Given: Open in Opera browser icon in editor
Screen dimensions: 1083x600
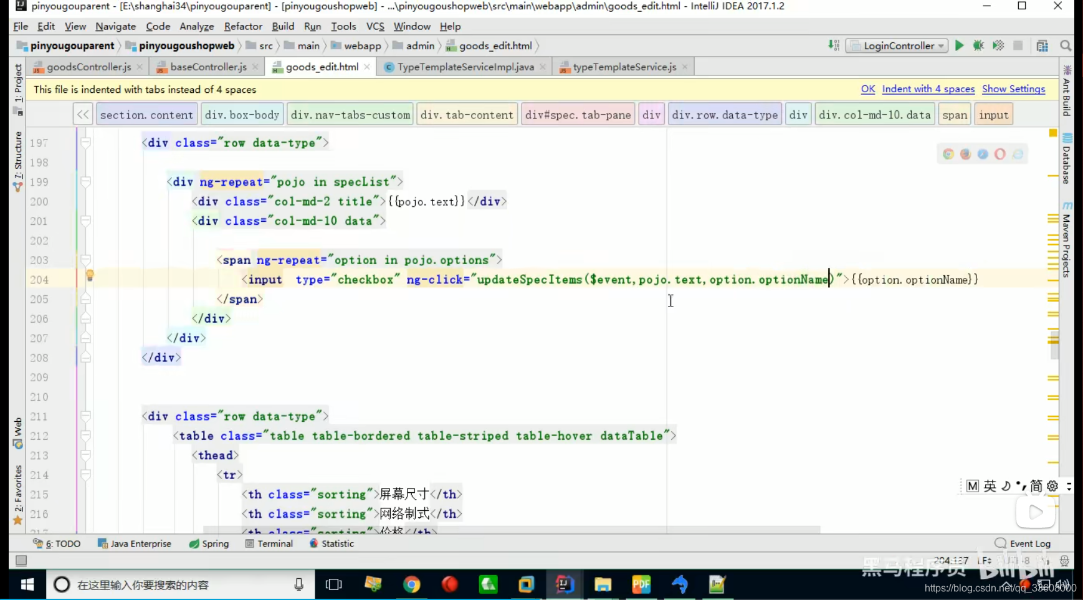Looking at the screenshot, I should [x=1000, y=154].
